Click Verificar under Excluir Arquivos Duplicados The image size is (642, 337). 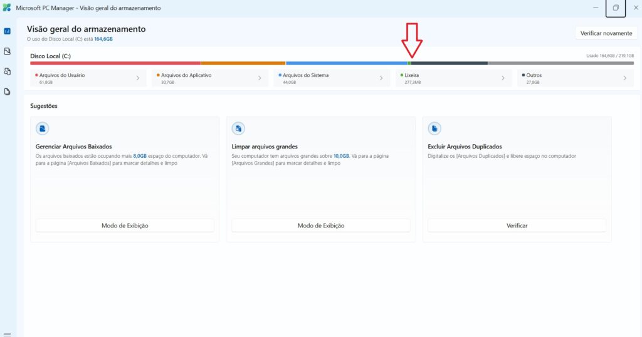[x=517, y=226]
